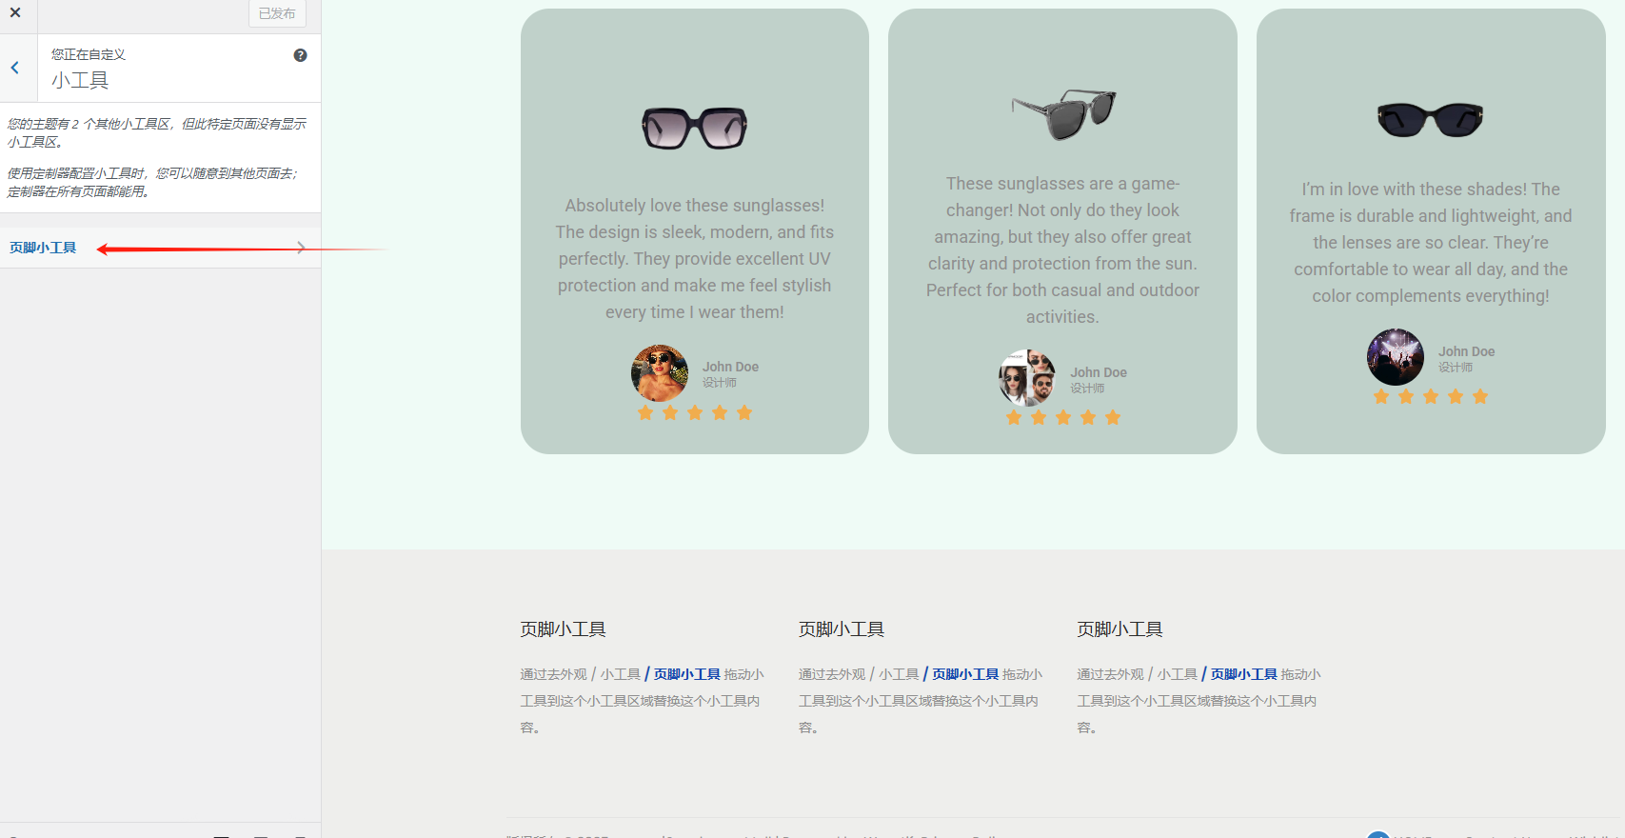Click the last 页脚小工具 footer heading
1625x838 pixels.
(1120, 629)
